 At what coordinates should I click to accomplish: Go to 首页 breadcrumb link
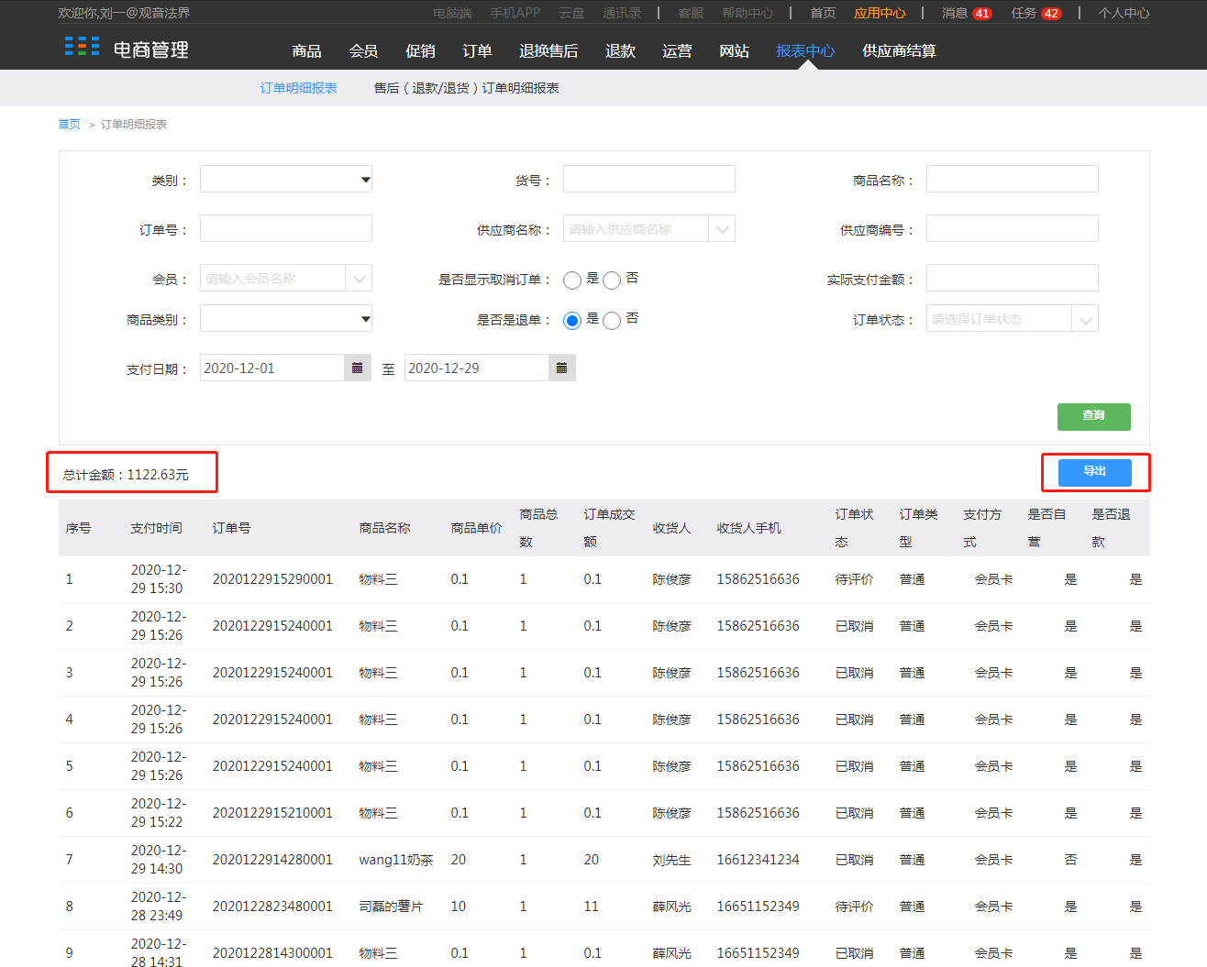pyautogui.click(x=69, y=124)
